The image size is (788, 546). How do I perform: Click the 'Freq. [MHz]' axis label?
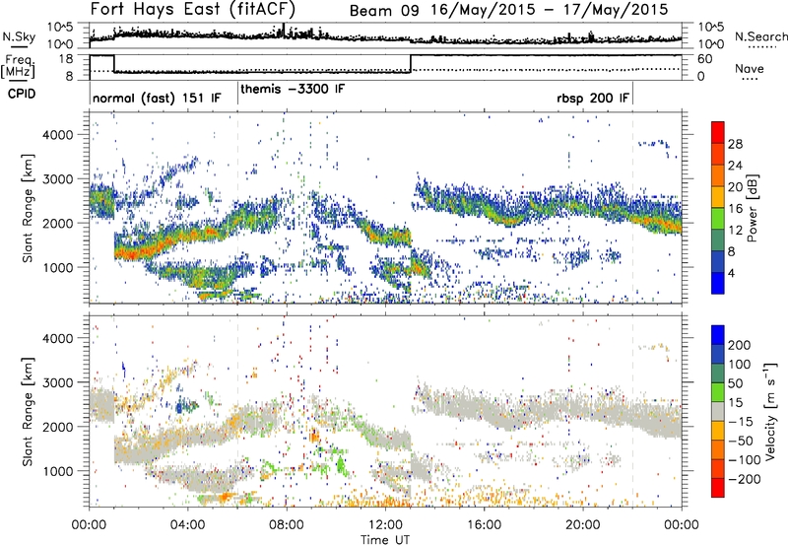tap(18, 66)
